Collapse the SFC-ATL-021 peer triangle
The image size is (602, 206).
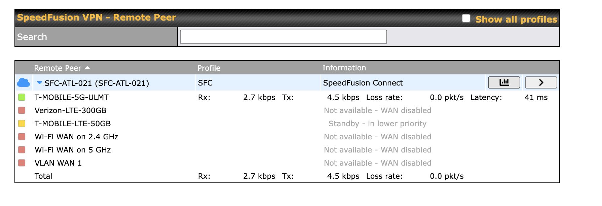pyautogui.click(x=39, y=83)
